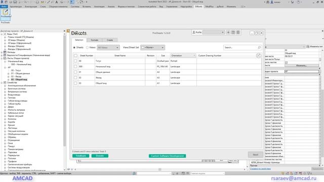Click the Save icon in the Revit quick access toolbar
This screenshot has width=324, height=182.
15,2
